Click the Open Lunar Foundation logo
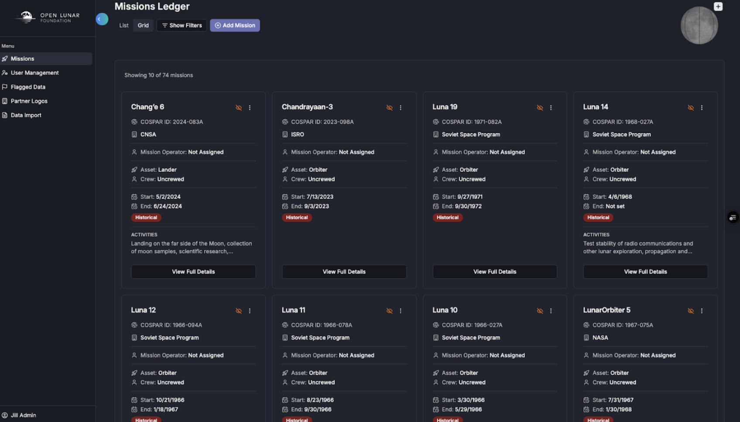Screen dimensions: 740x422 [x=48, y=17]
